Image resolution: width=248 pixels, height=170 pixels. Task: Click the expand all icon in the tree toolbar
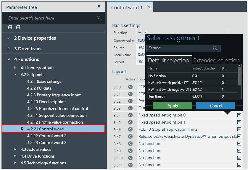point(10,27)
